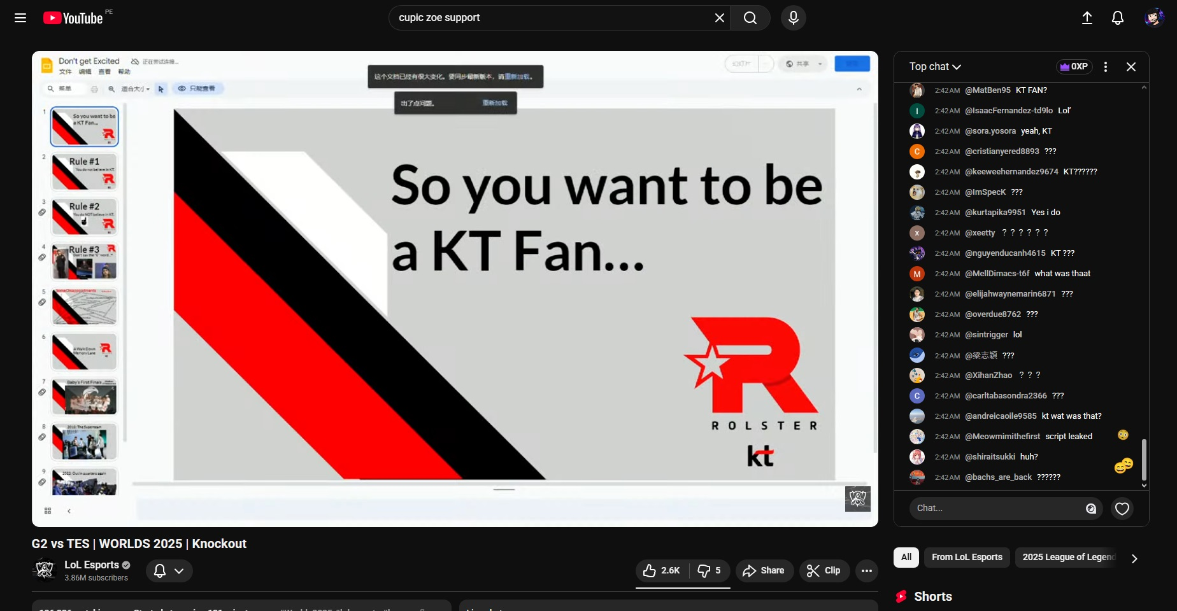Click @MellDimacs-t6f's chat avatar

(917, 274)
